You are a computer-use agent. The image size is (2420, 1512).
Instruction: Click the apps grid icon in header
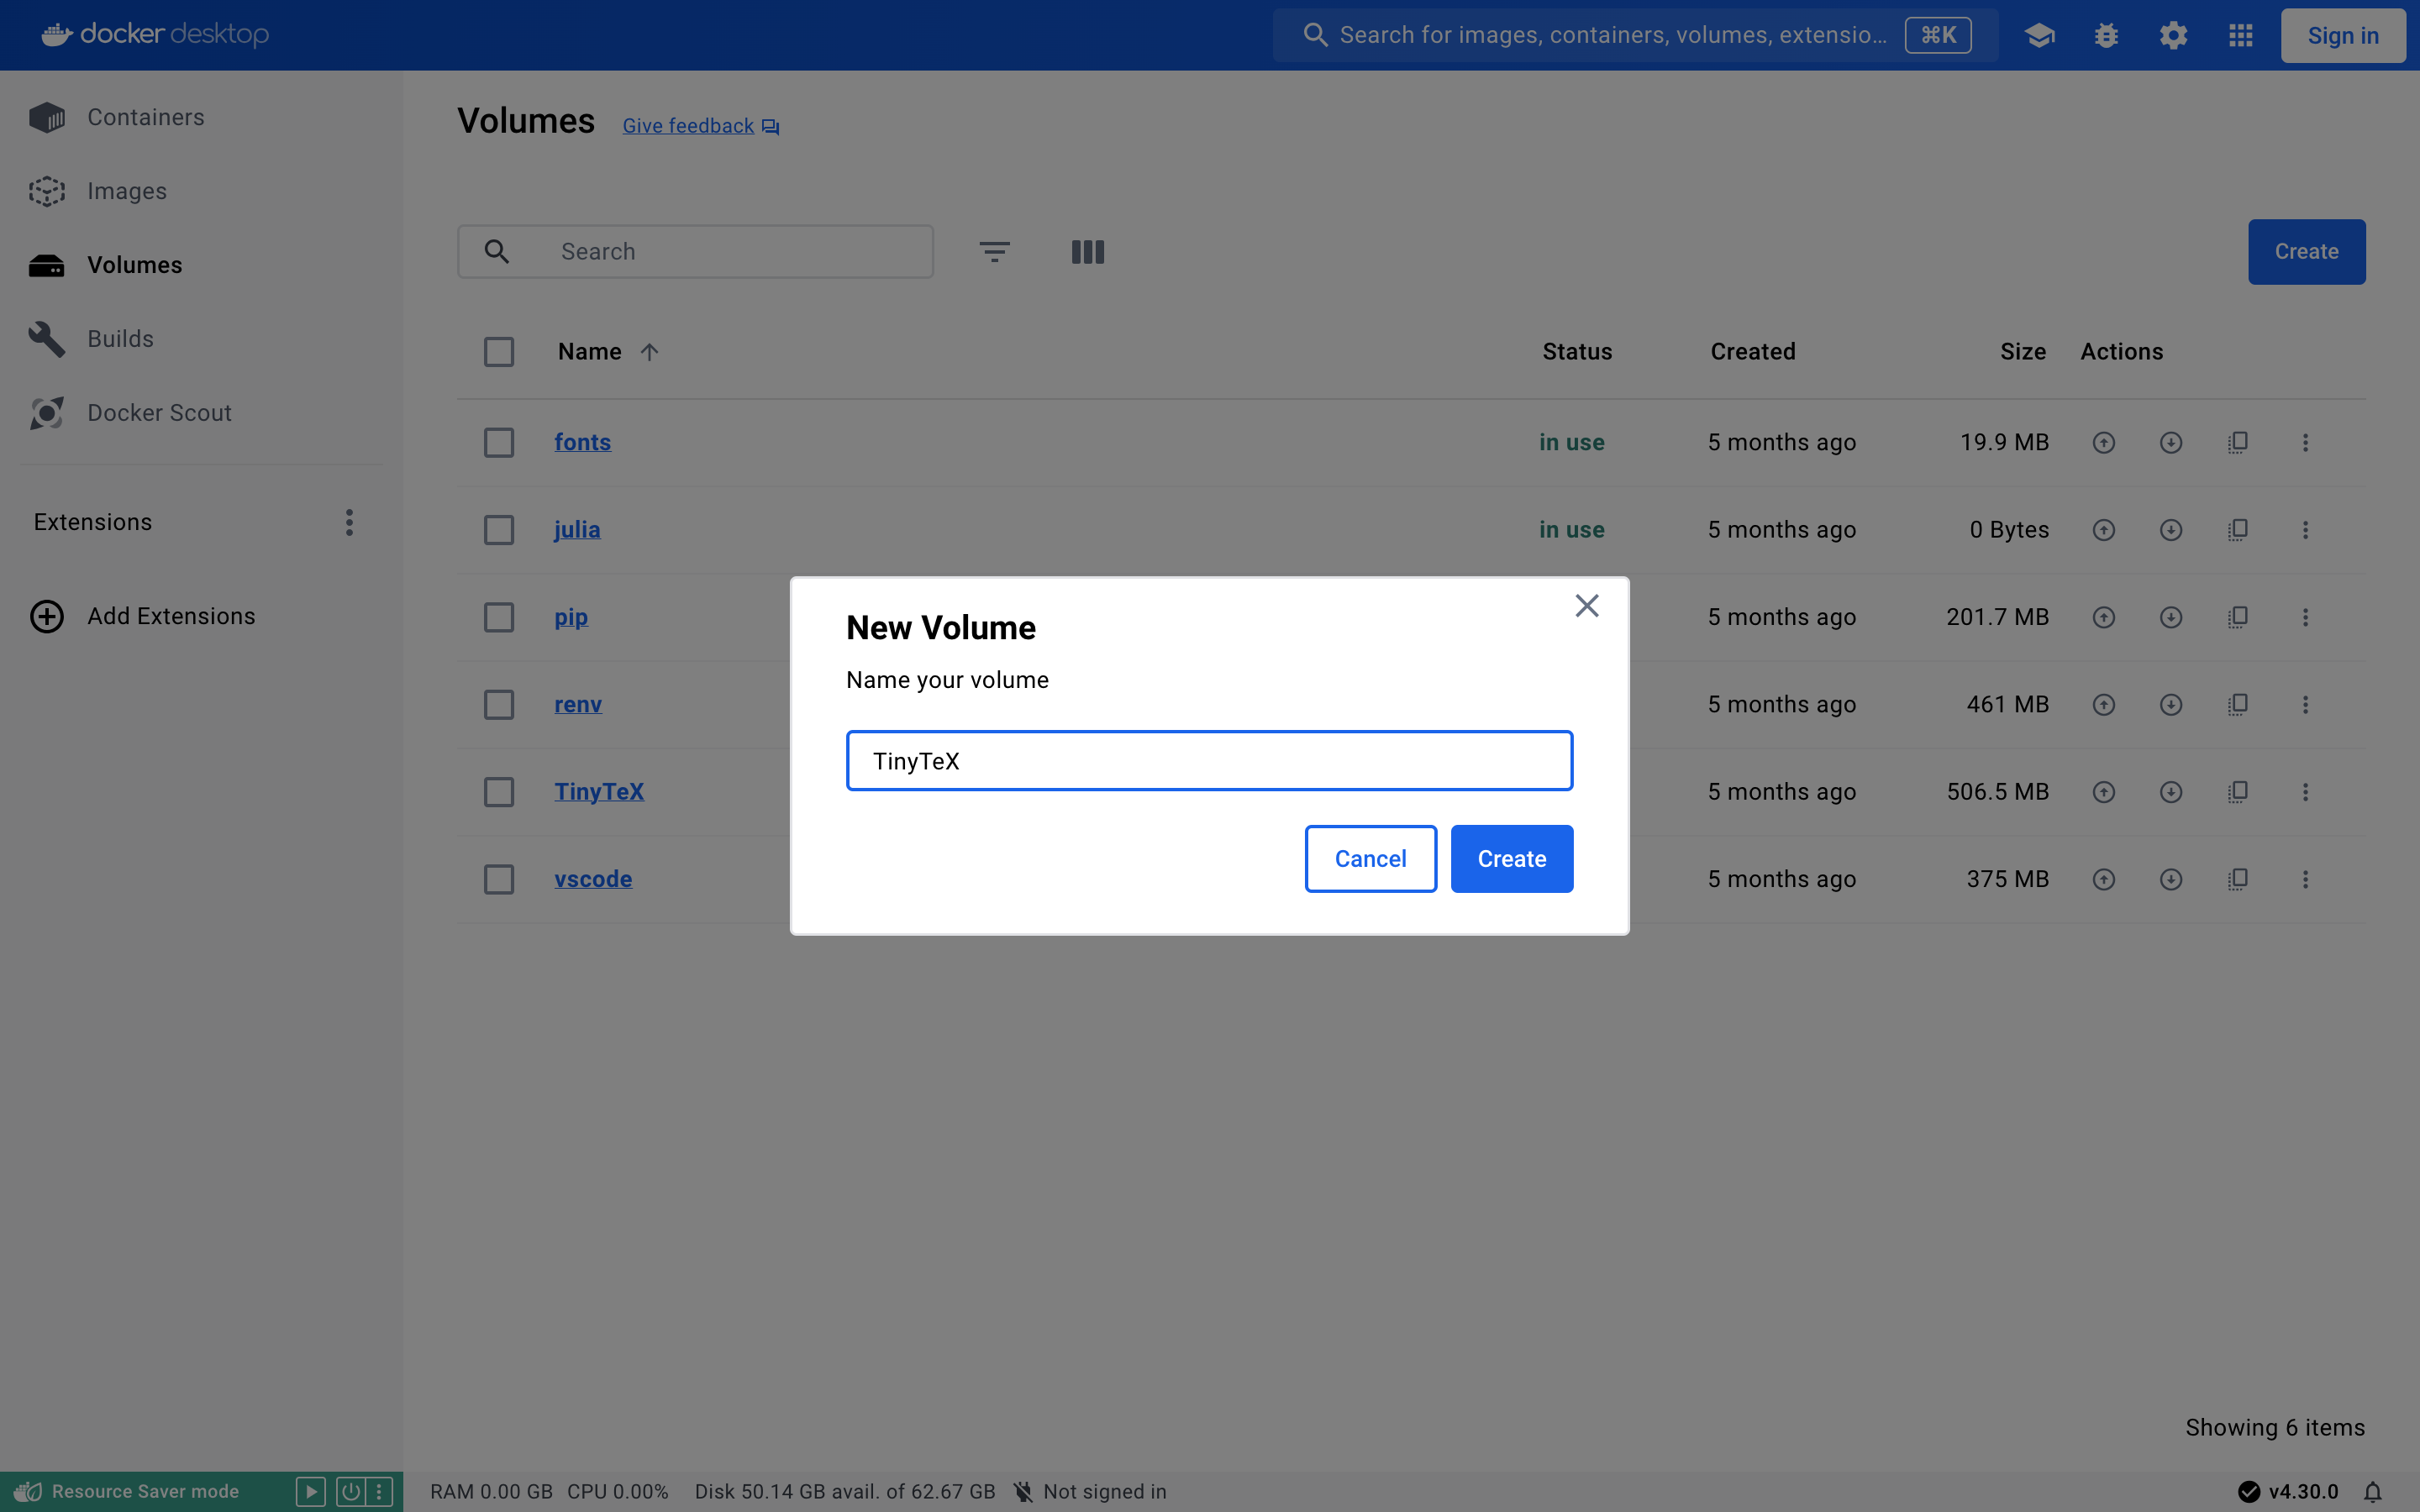coord(2240,36)
